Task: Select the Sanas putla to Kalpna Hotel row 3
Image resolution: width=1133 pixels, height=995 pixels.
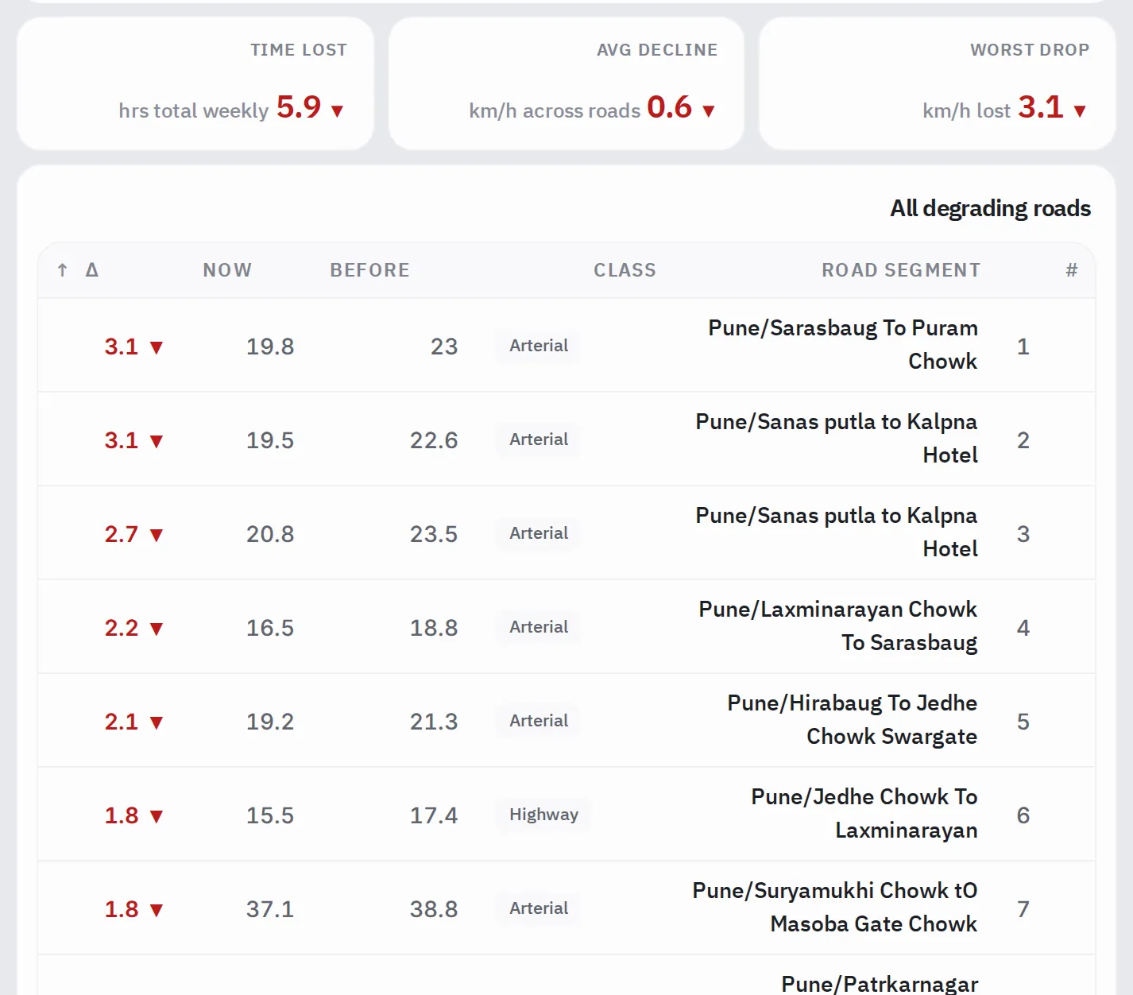Action: coord(836,532)
